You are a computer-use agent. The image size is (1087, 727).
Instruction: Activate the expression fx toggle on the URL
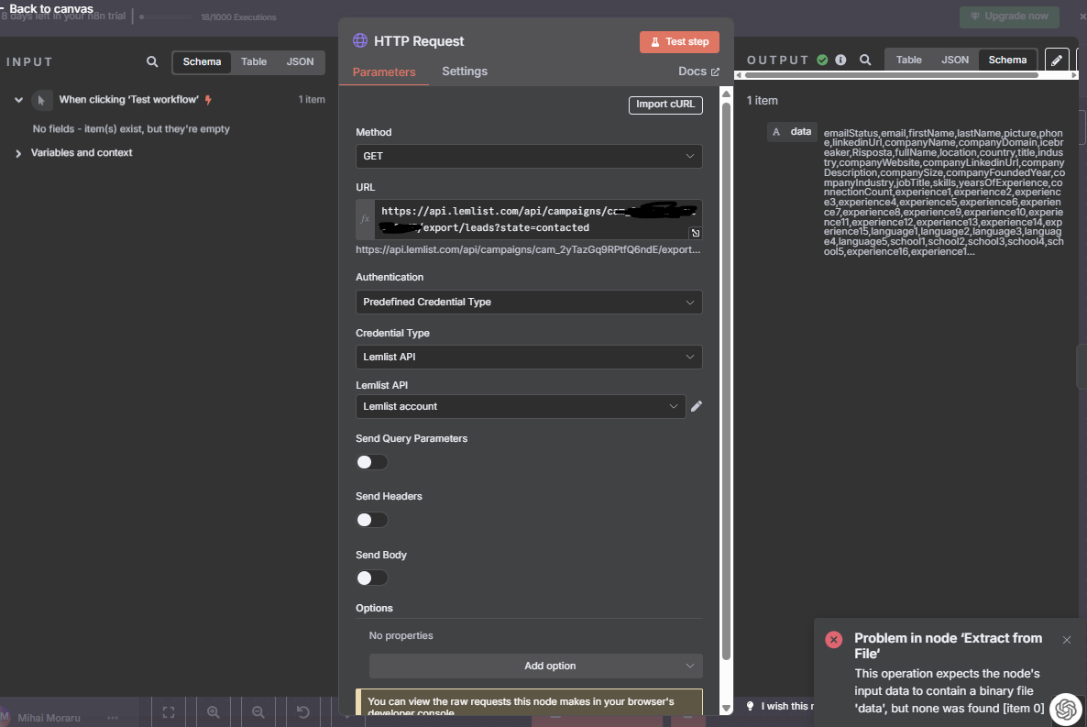point(364,218)
